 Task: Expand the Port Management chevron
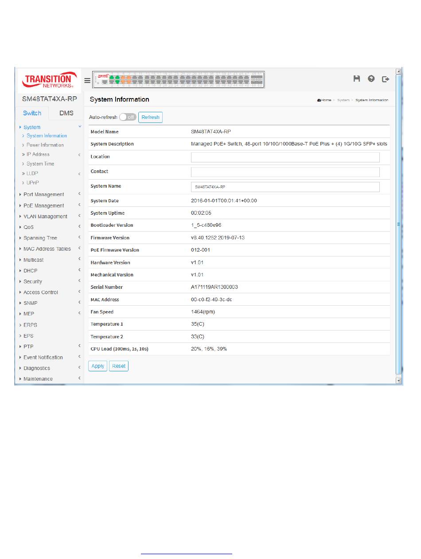pos(79,194)
